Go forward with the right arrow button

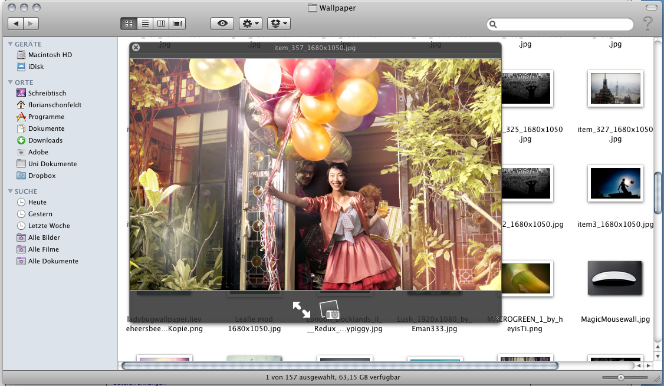pos(31,24)
